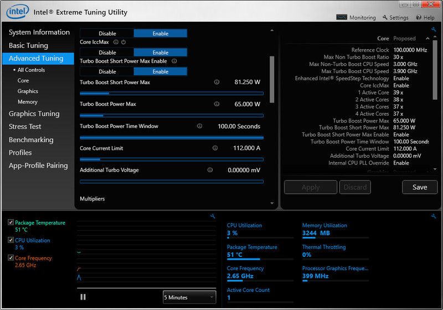This screenshot has width=443, height=310.
Task: Click the Discard button
Action: pos(355,187)
